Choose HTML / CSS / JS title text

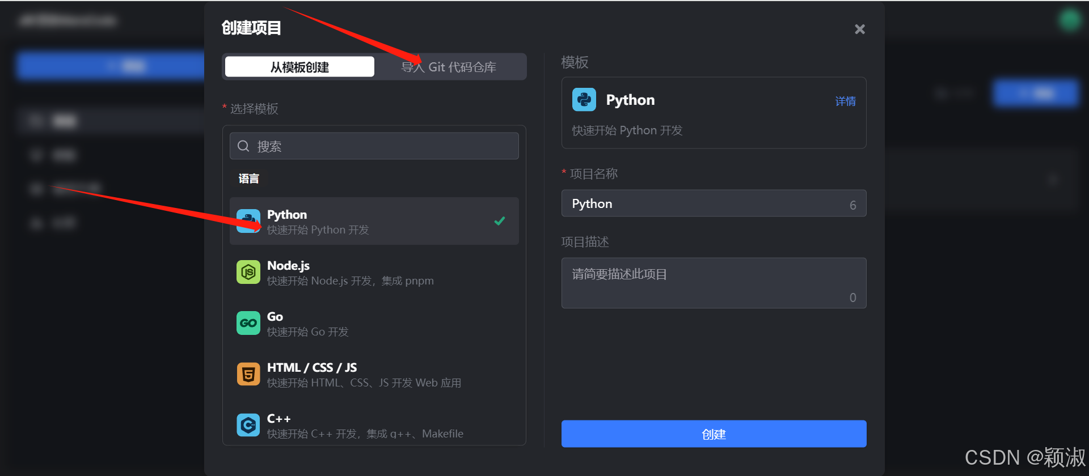tap(312, 368)
